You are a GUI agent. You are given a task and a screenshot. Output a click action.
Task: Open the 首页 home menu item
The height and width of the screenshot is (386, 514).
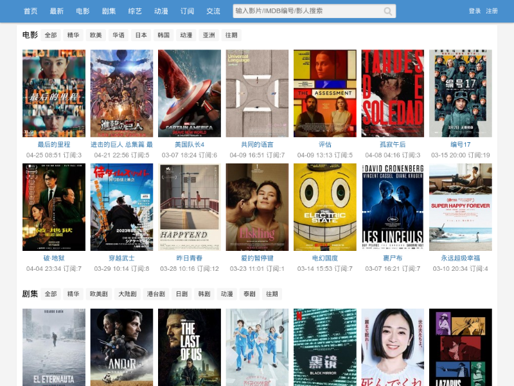click(x=30, y=11)
